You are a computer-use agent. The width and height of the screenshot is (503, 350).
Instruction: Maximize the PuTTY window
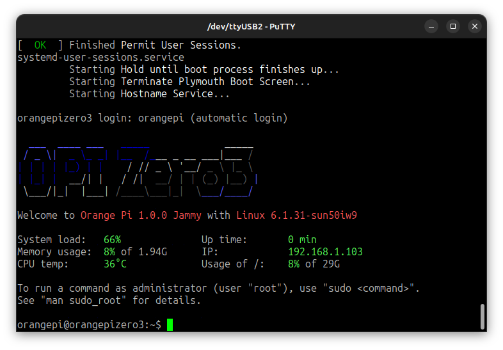coord(453,27)
